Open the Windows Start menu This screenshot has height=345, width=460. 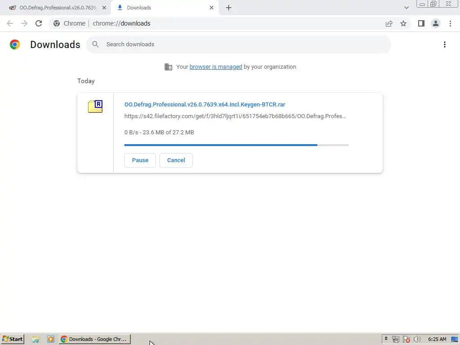point(12,339)
